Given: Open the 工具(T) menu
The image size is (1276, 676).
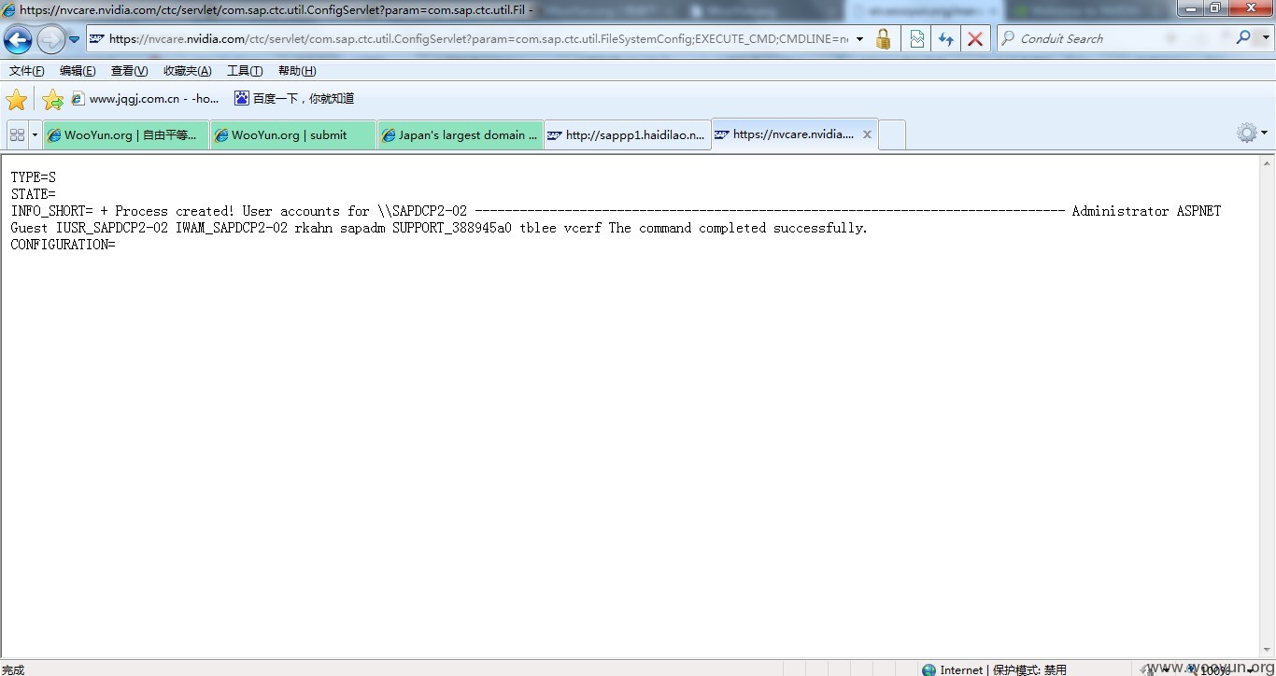Looking at the screenshot, I should [x=245, y=71].
